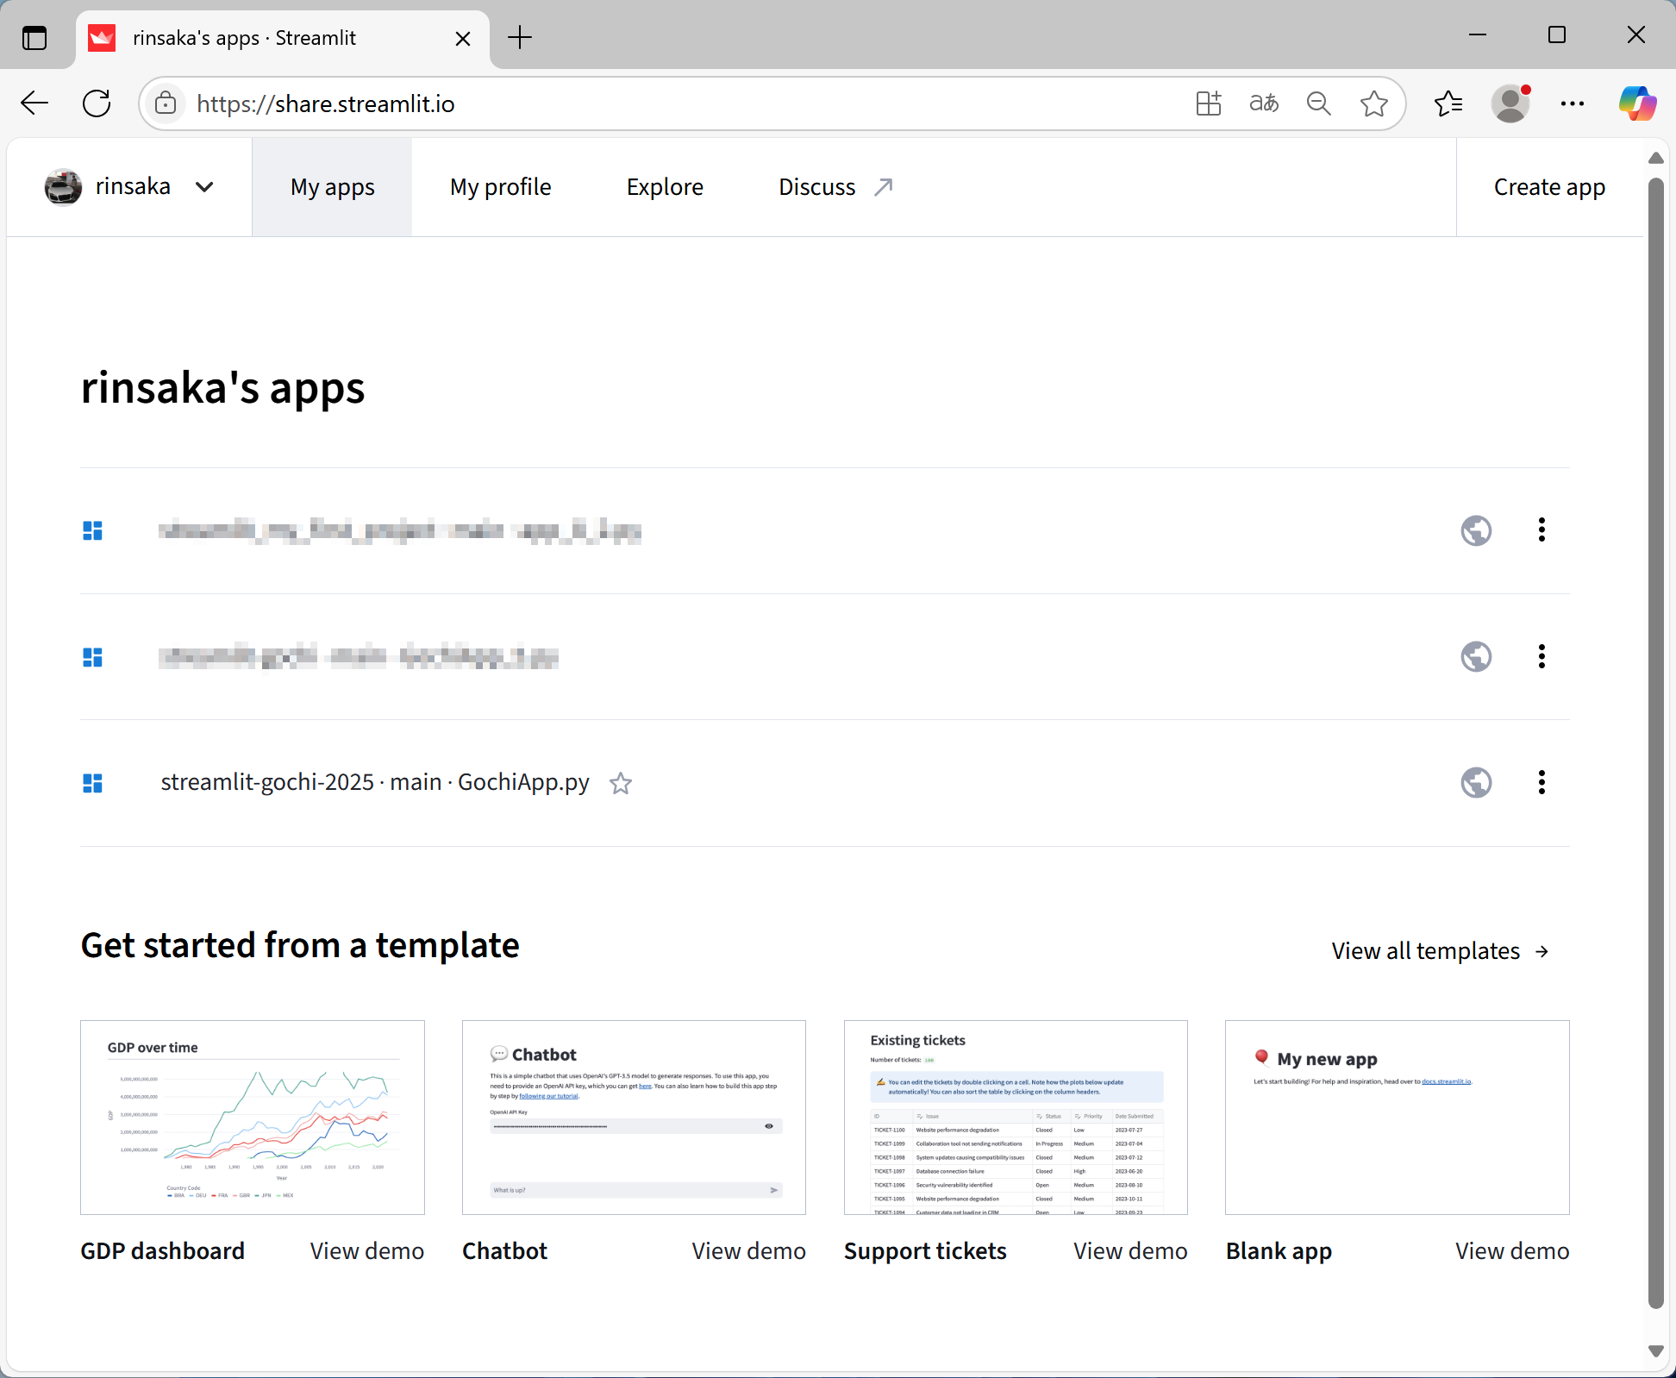Expand the rinsaka workspace dropdown chevron
The width and height of the screenshot is (1676, 1378).
click(204, 187)
